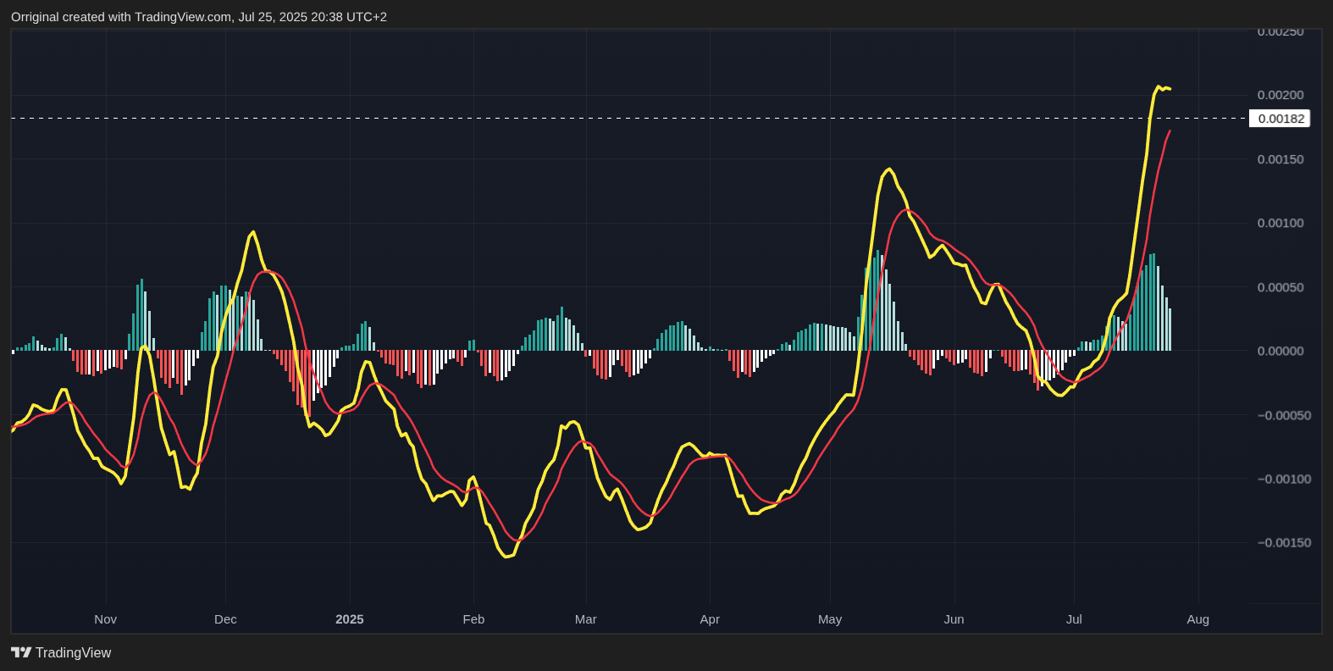This screenshot has height=671, width=1333.
Task: Click the −0.00150 axis value
Action: (x=1284, y=542)
